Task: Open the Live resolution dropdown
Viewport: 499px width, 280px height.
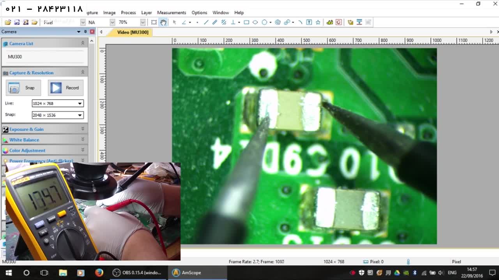Action: [80, 103]
